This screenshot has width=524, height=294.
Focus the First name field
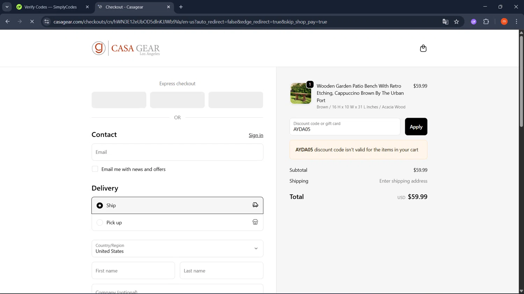133,271
